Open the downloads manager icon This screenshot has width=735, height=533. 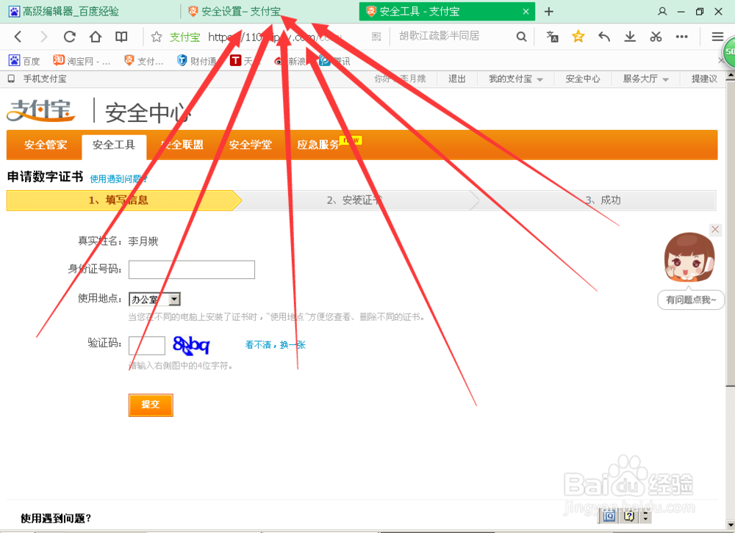point(630,37)
